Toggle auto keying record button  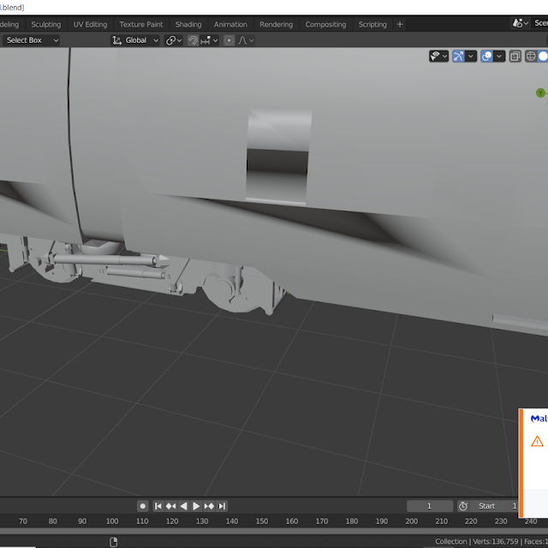tap(143, 506)
